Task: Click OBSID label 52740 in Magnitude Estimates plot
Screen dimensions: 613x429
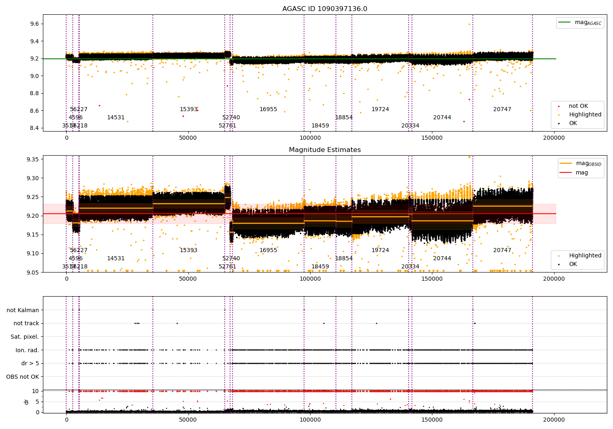Action: [x=231, y=259]
